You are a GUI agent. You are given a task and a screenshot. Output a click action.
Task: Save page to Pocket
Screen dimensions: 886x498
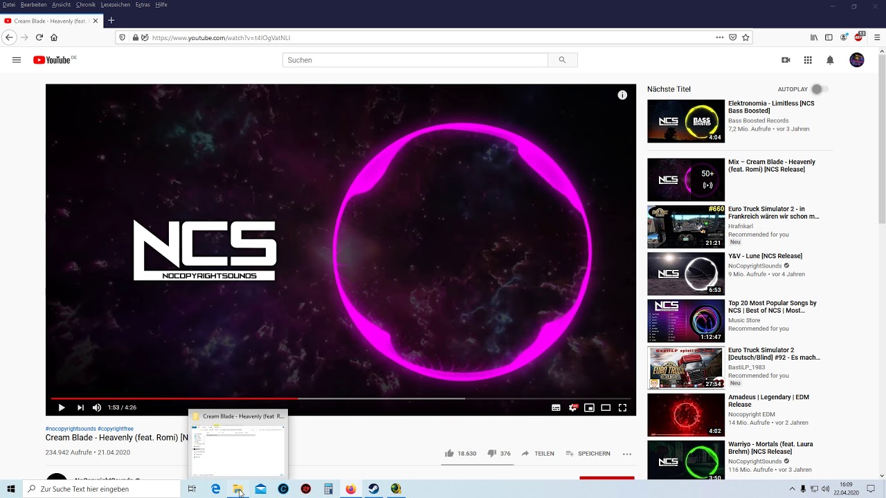[x=733, y=37]
